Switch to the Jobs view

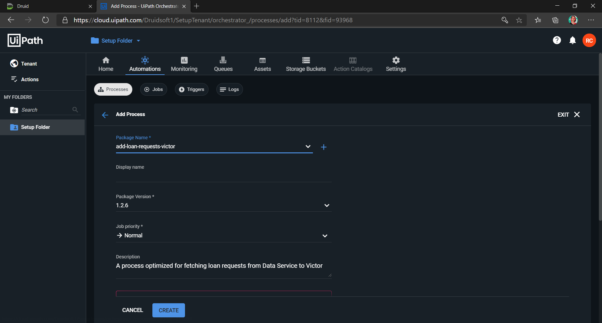coord(154,89)
